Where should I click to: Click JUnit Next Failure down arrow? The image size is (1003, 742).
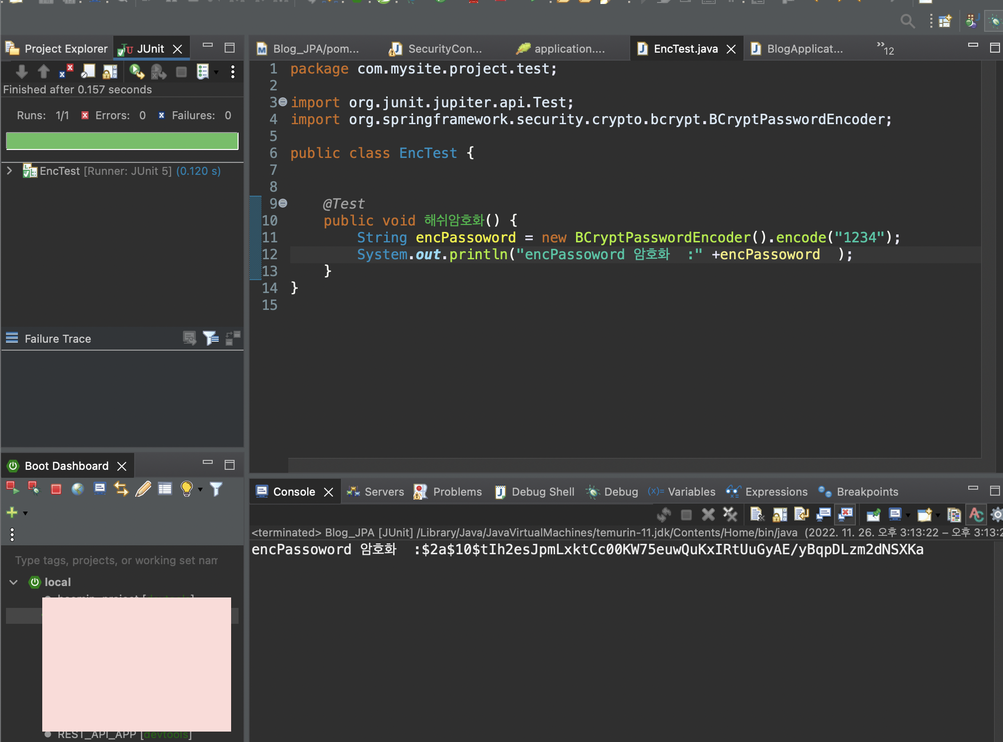(21, 72)
